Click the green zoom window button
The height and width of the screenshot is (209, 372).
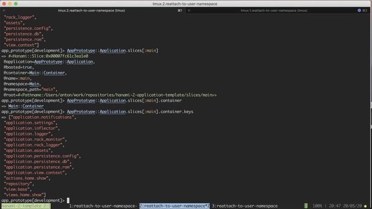(16, 4)
